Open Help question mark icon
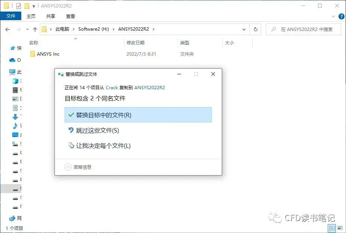 click(342, 16)
